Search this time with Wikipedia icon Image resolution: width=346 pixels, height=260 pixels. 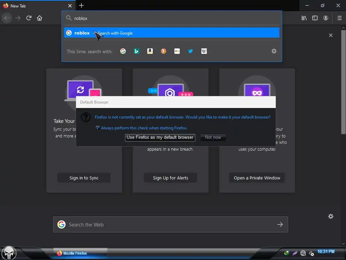(204, 51)
